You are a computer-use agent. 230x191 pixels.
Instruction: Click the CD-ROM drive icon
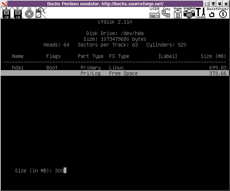29,13
